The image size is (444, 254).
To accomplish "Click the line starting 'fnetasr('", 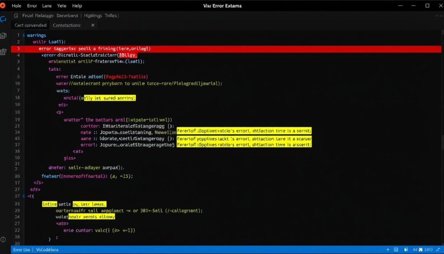I will pos(87,176).
